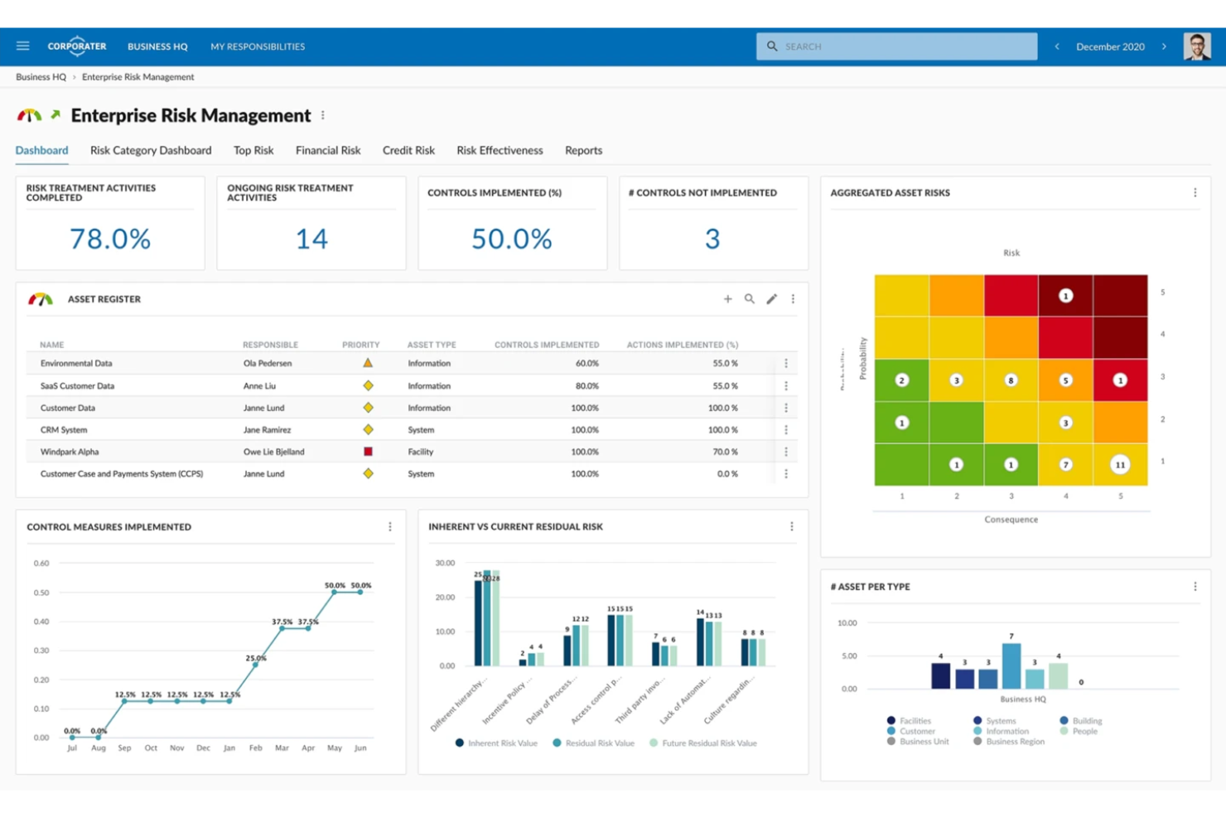Navigate to Business HQ via the breadcrumb link
This screenshot has height=818, width=1226.
point(40,76)
